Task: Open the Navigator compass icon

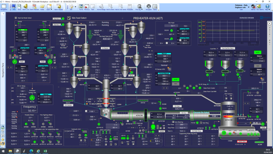Action: [x=149, y=7]
